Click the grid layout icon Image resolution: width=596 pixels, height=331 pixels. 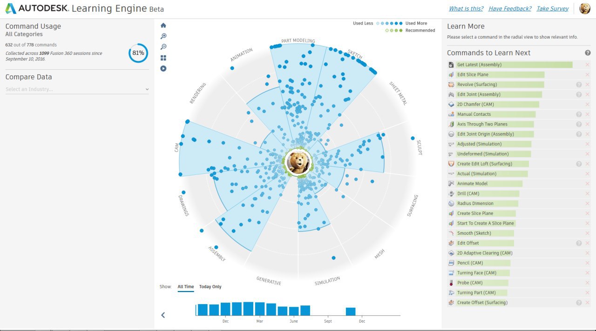point(163,58)
